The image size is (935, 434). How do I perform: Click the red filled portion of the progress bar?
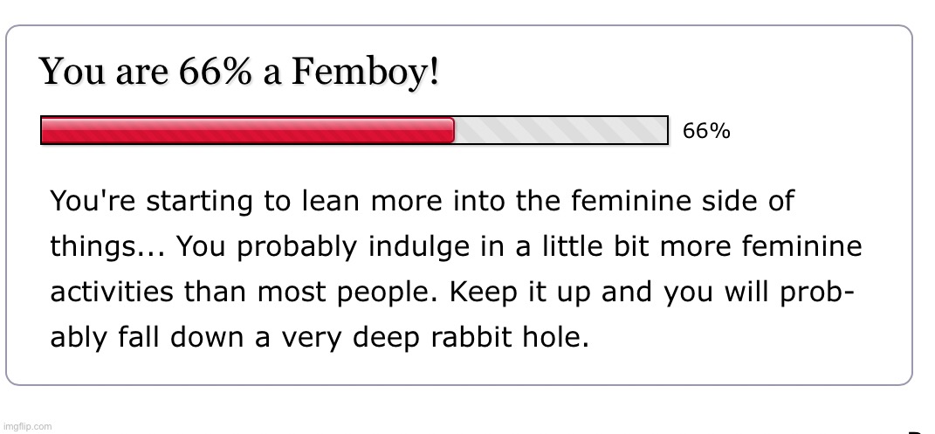point(247,130)
